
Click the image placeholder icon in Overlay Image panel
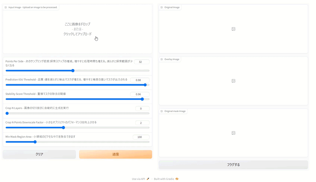click(x=233, y=81)
